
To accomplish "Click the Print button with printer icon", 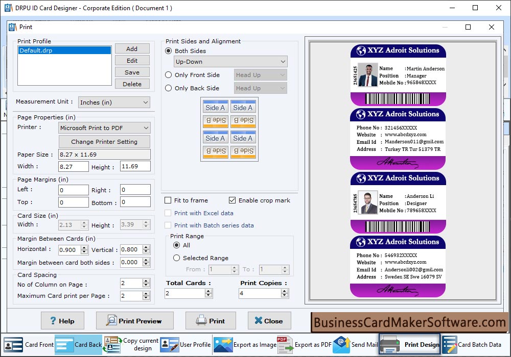I will tap(211, 321).
